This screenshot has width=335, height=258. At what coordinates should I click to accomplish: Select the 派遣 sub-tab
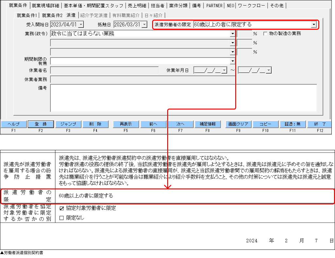coord(71,15)
